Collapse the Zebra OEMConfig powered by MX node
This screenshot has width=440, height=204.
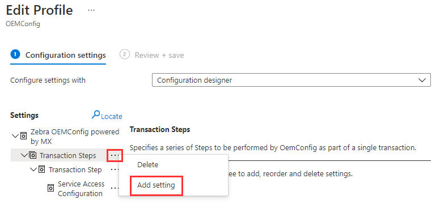(x=15, y=137)
